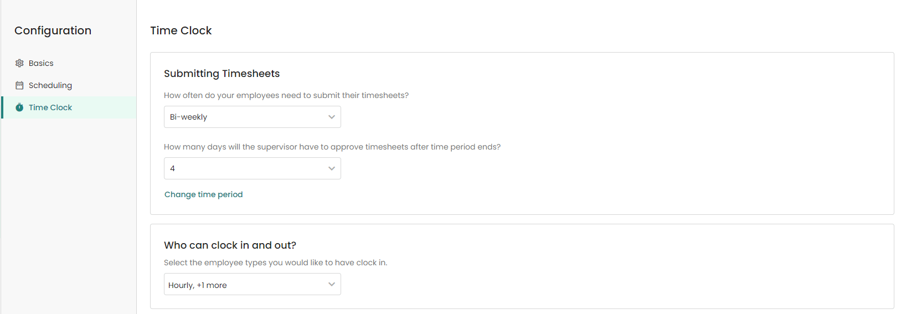
Task: Click the Time Clock page title
Action: click(181, 30)
